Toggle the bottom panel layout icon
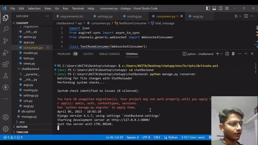The width and height of the screenshot is (258, 145). 214,8
